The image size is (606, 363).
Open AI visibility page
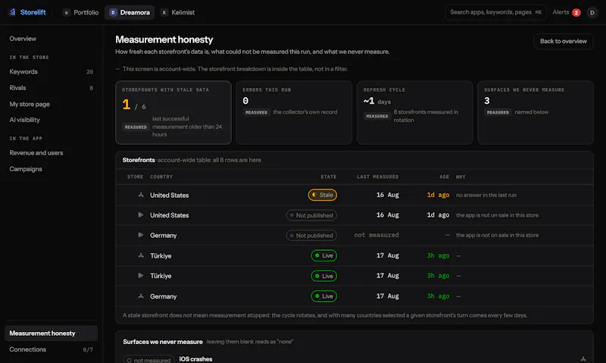(51, 120)
